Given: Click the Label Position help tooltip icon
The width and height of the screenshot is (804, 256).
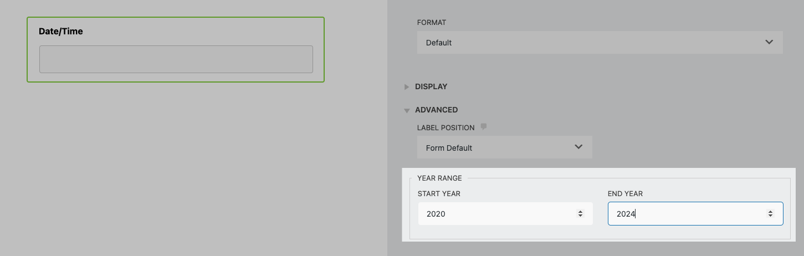Looking at the screenshot, I should click(484, 127).
